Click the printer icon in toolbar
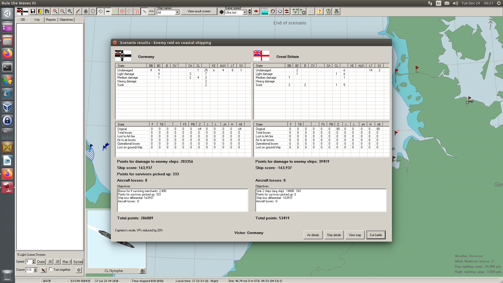The width and height of the screenshot is (503, 283). [x=336, y=11]
